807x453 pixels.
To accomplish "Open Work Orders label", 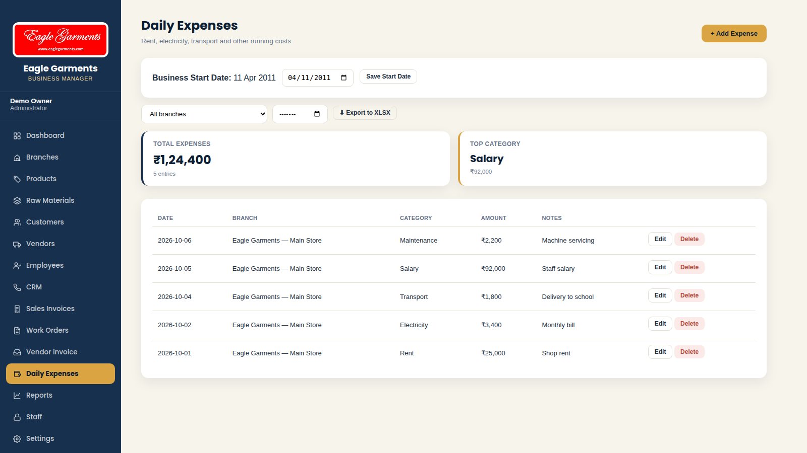I will click(x=47, y=330).
